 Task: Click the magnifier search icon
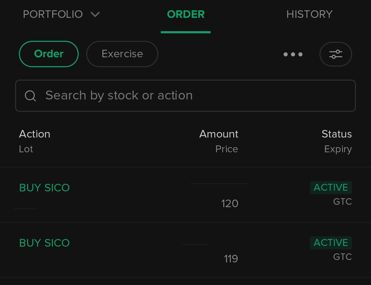(x=31, y=96)
